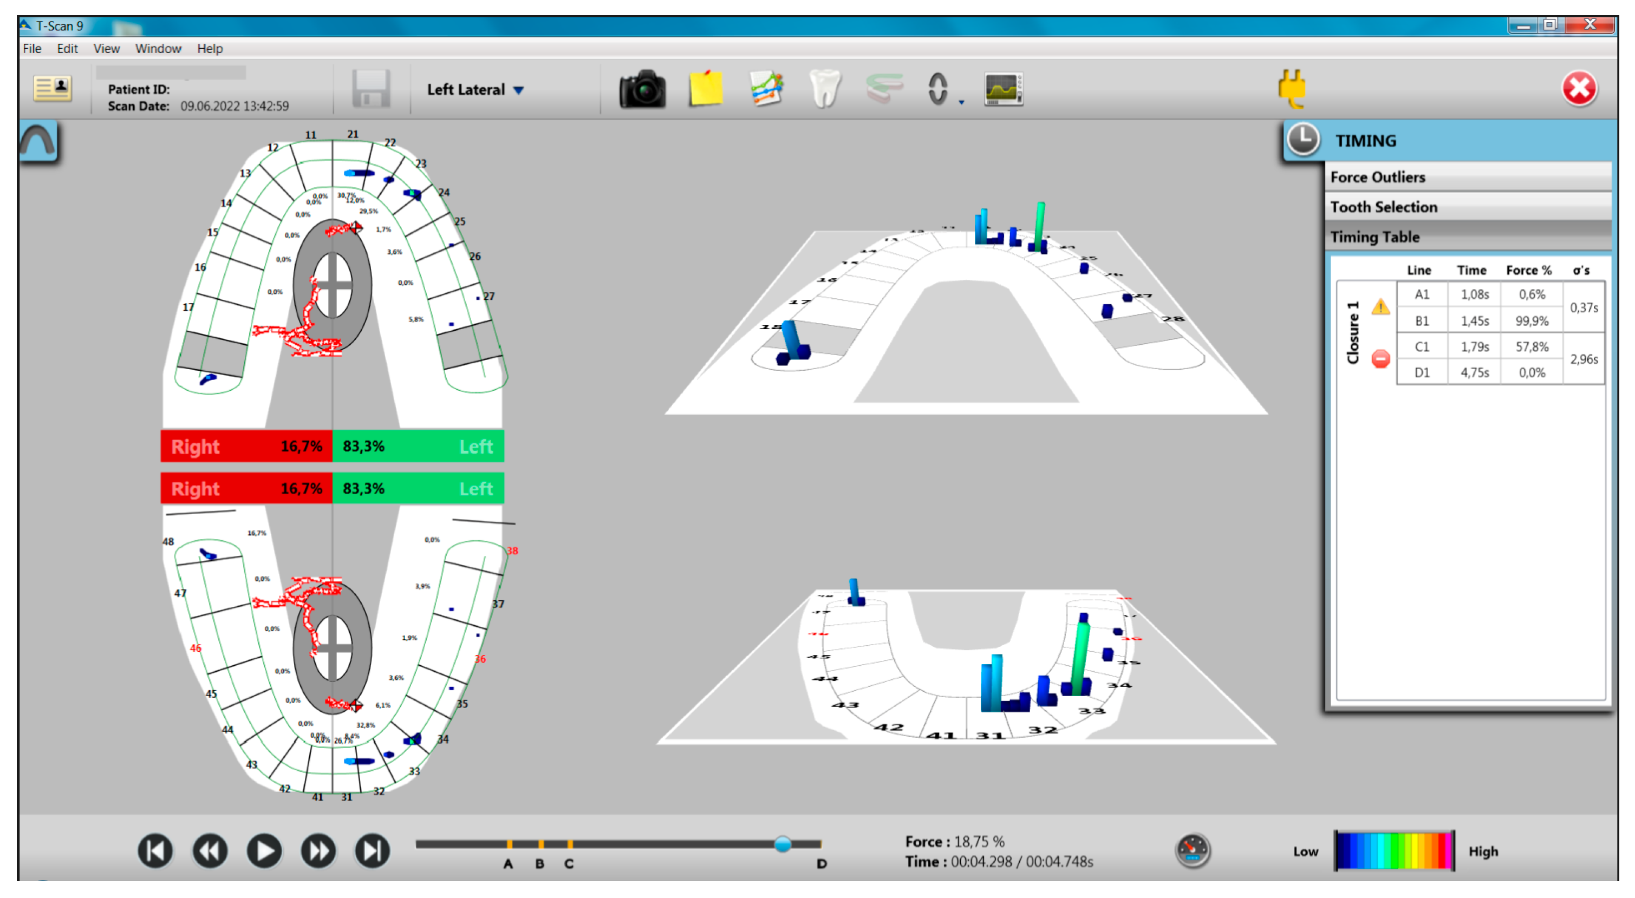Click the speedometer playback speed icon
This screenshot has width=1635, height=898.
click(x=1193, y=850)
